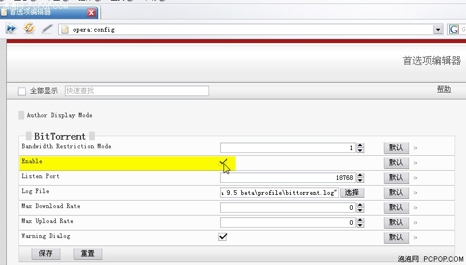Image resolution: width=466 pixels, height=265 pixels.
Task: Reset Log File with 默认 button
Action: pos(396,193)
